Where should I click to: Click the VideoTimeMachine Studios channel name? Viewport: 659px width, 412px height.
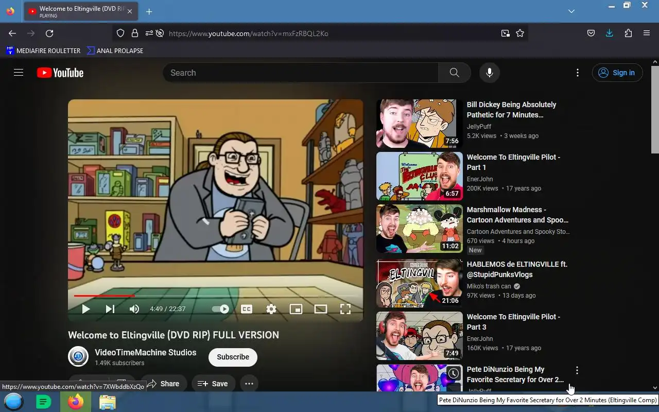pyautogui.click(x=145, y=352)
